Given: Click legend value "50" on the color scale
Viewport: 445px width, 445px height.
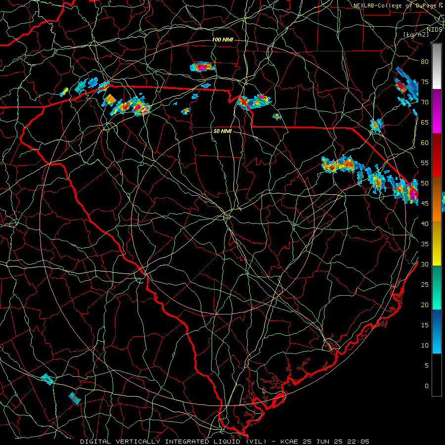Looking at the screenshot, I should pos(425,183).
